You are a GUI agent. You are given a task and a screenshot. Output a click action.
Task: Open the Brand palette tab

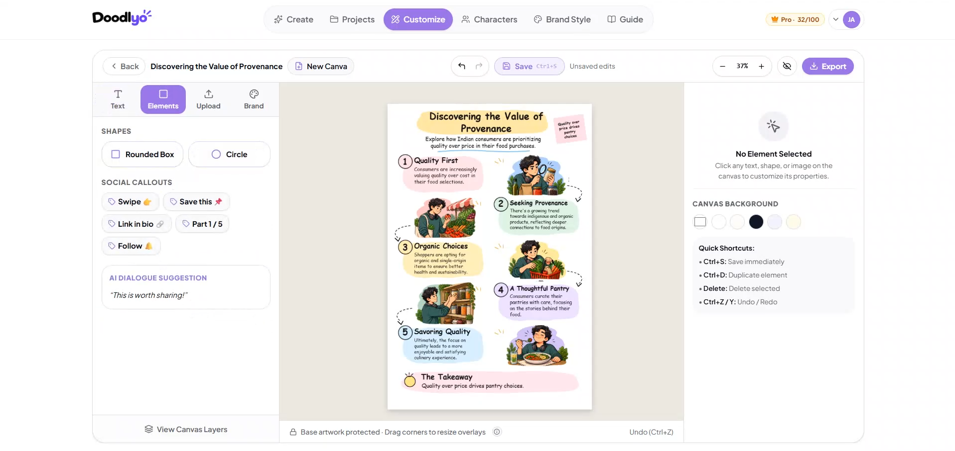(254, 99)
